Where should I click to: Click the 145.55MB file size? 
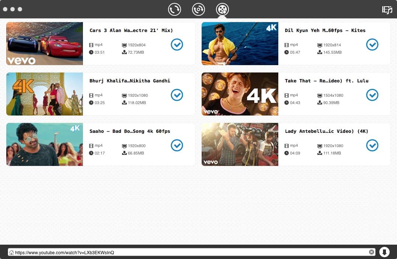click(332, 52)
